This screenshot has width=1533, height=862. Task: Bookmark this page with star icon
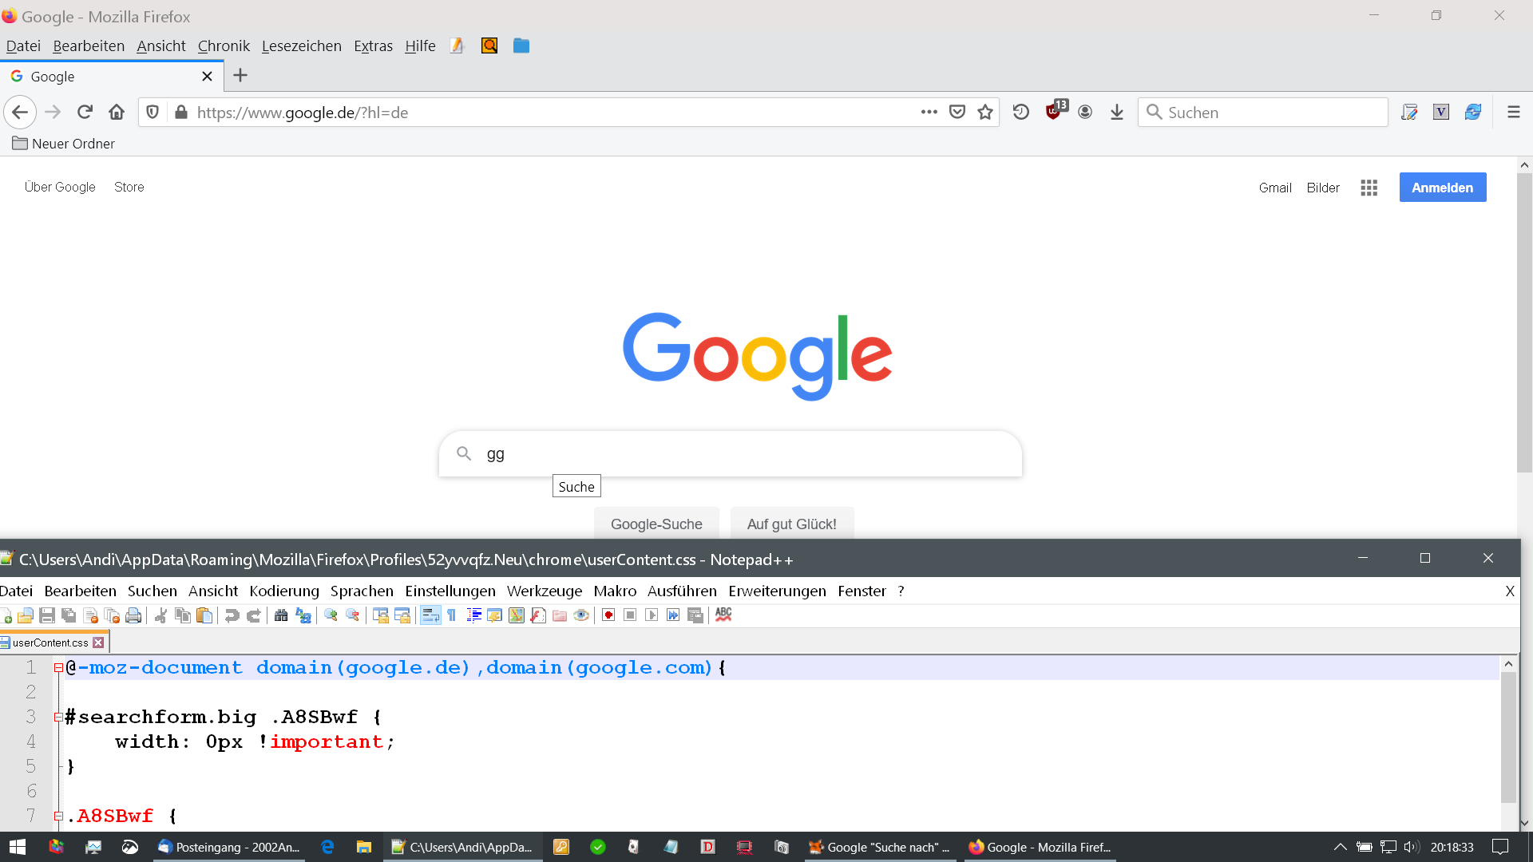pyautogui.click(x=985, y=113)
